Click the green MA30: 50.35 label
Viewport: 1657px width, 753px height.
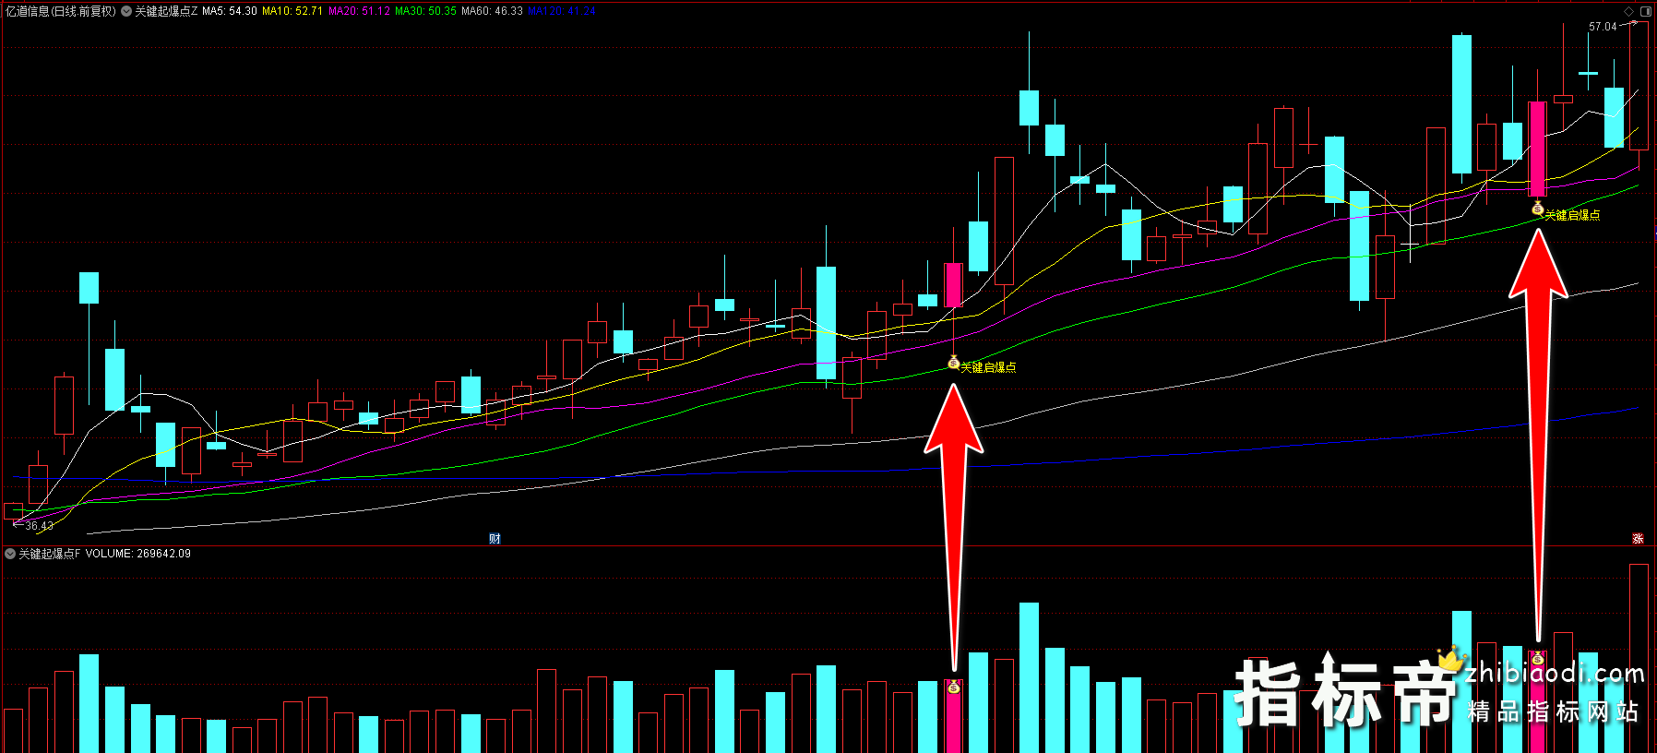[425, 11]
